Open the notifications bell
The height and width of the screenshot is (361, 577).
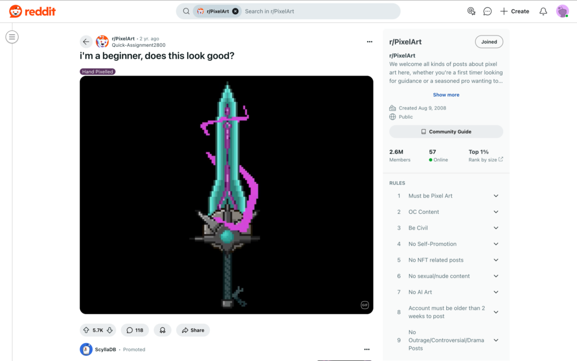click(x=543, y=11)
